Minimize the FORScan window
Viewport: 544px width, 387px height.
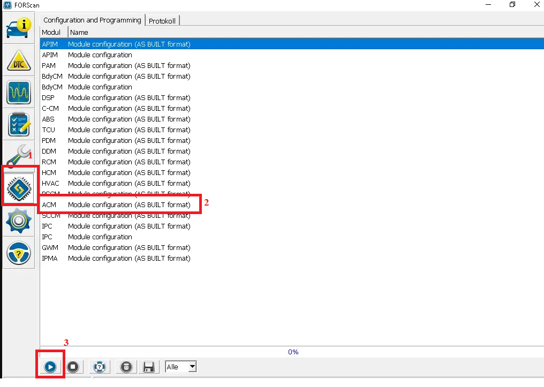488,4
